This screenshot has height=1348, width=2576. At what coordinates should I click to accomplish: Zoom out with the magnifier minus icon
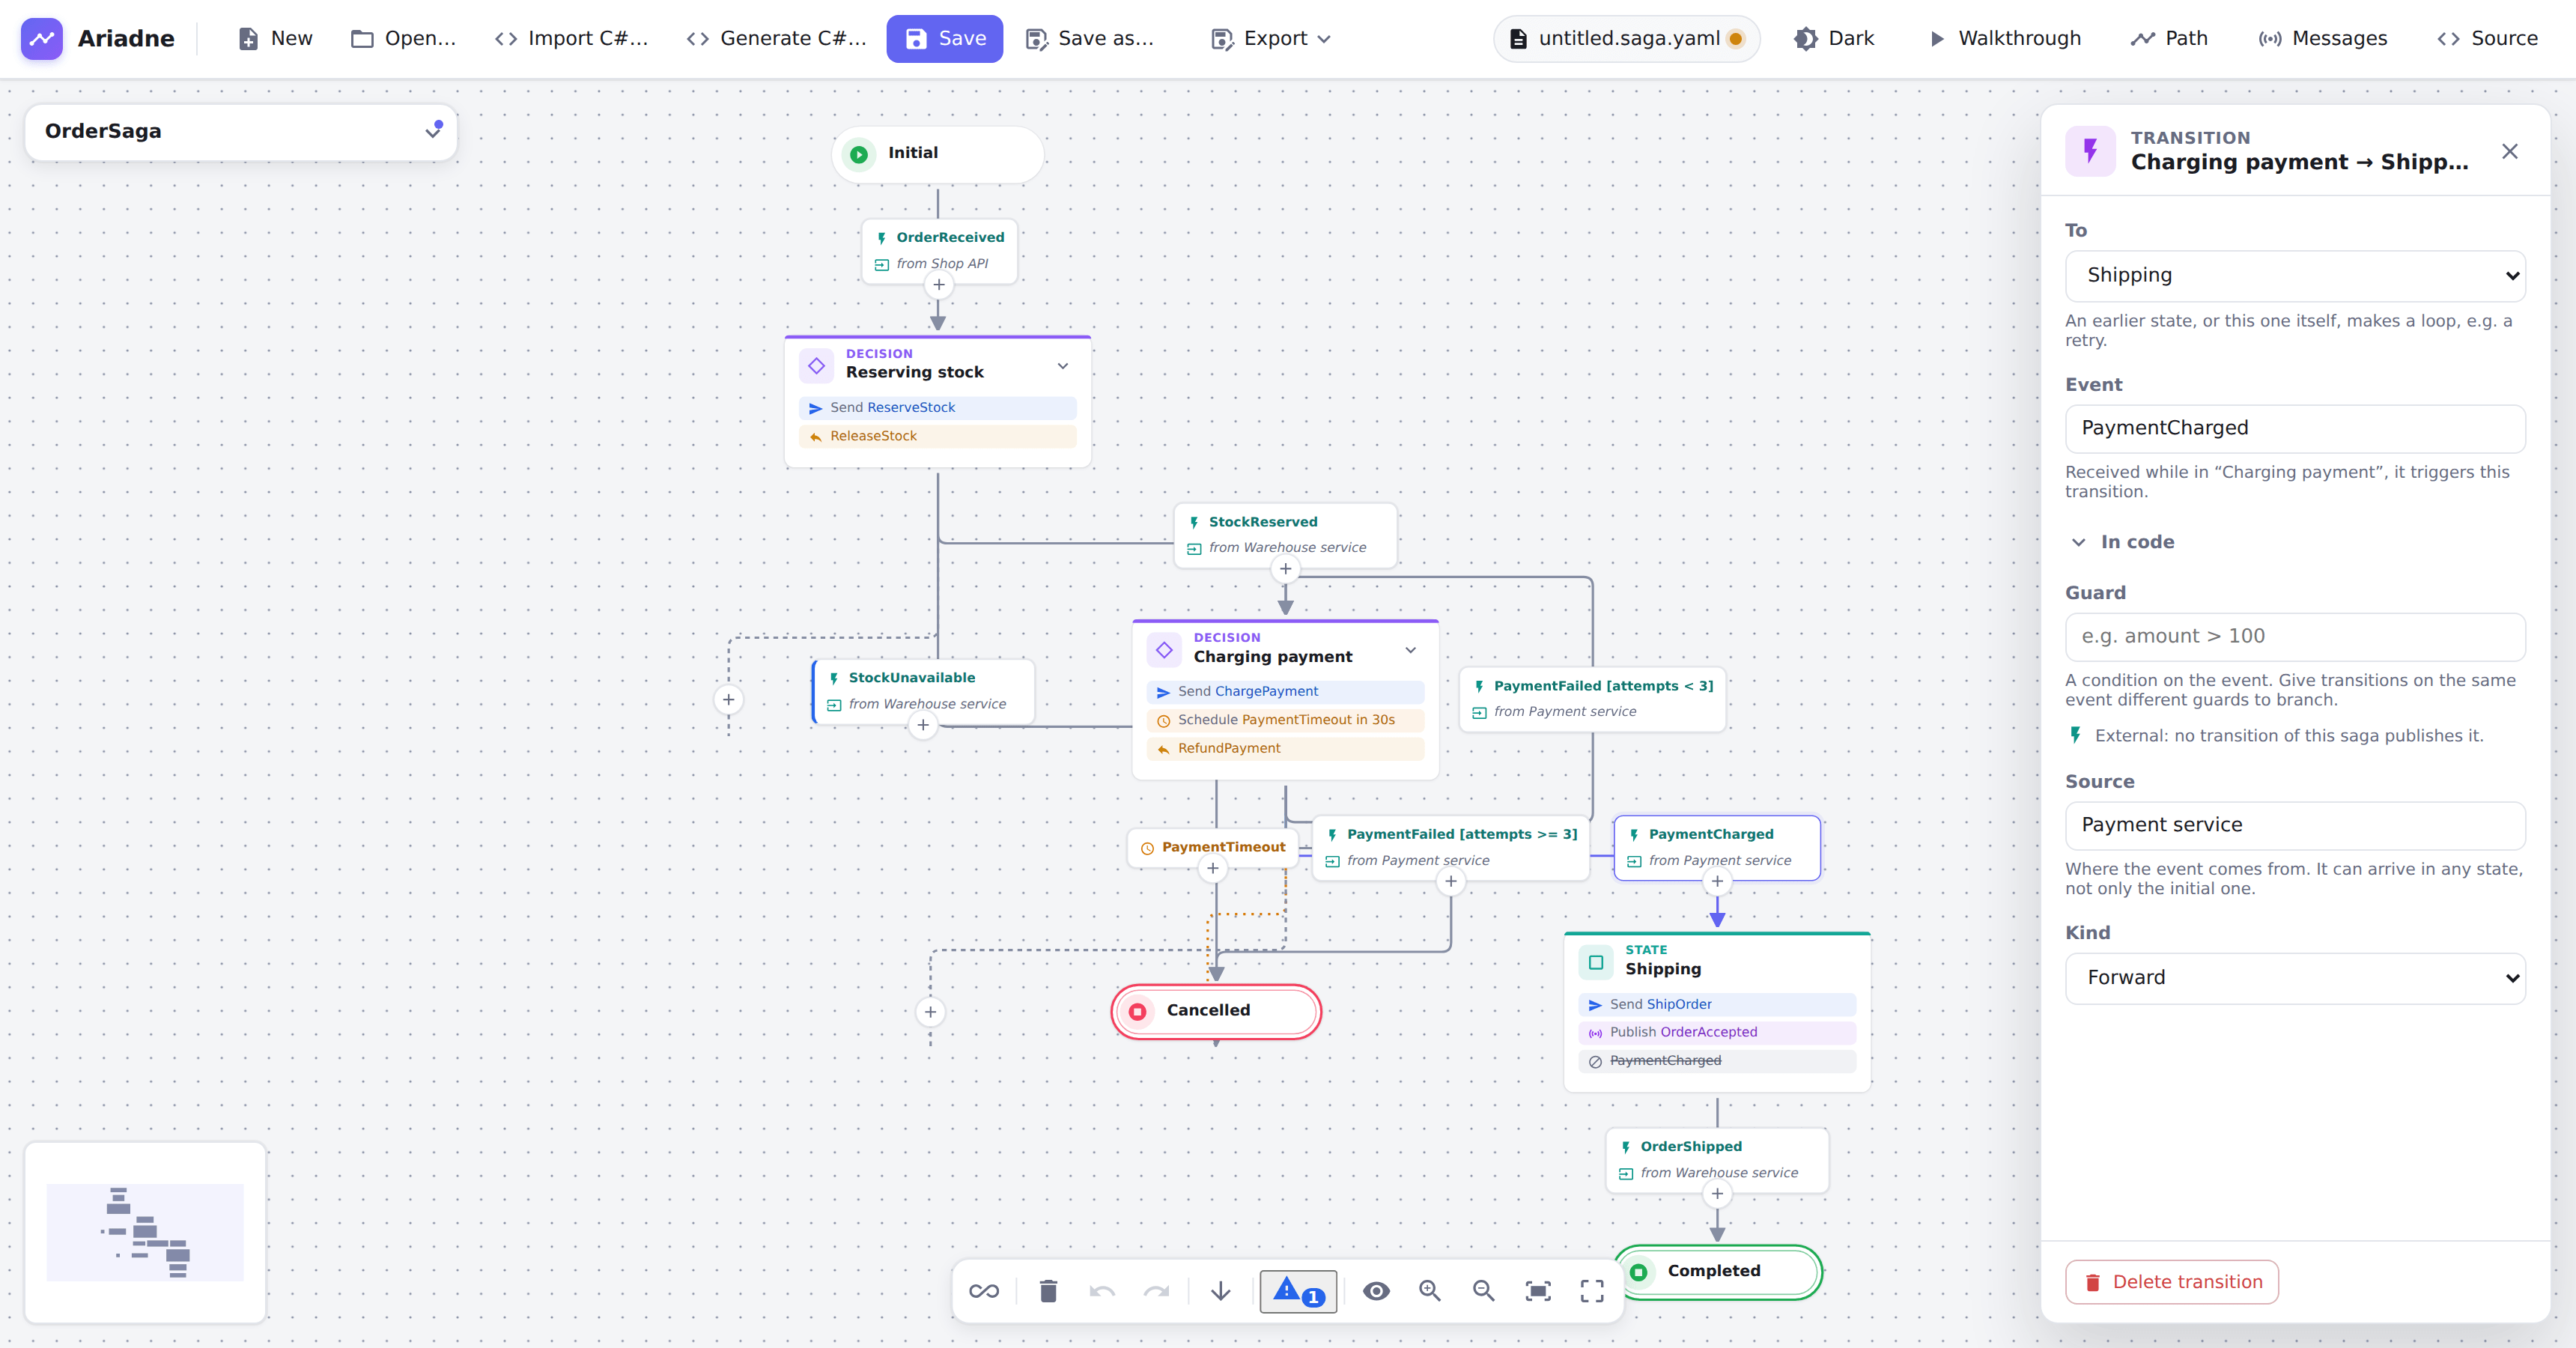(1484, 1291)
